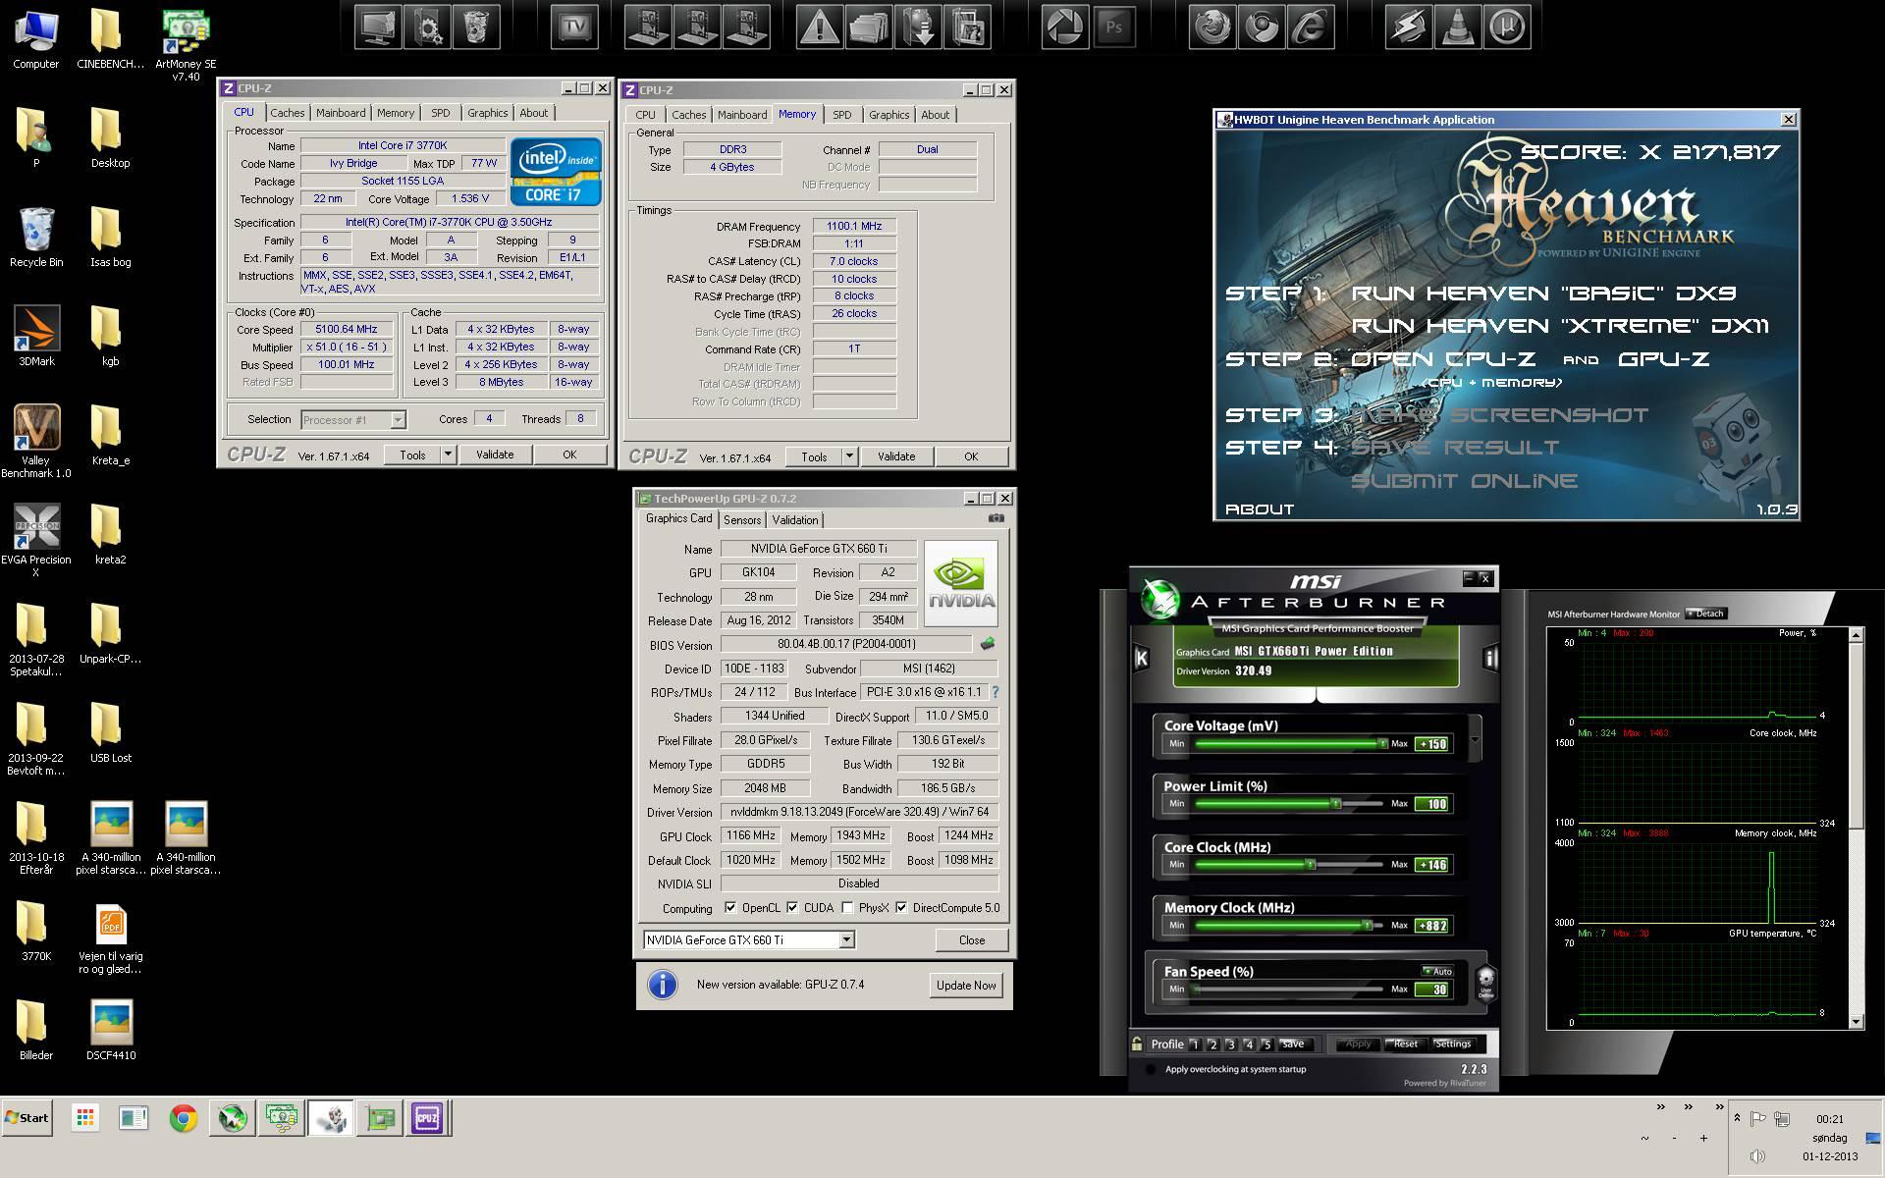Switch to Validation tab in GPU-Z
The width and height of the screenshot is (1885, 1178).
click(x=795, y=520)
